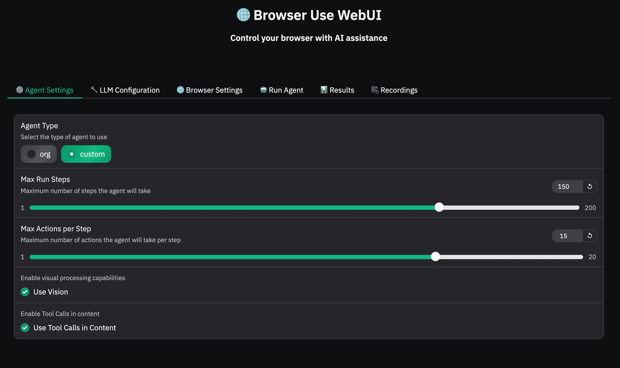This screenshot has width=620, height=368.
Task: Click 'Select the type of agent to use'
Action: [x=64, y=137]
